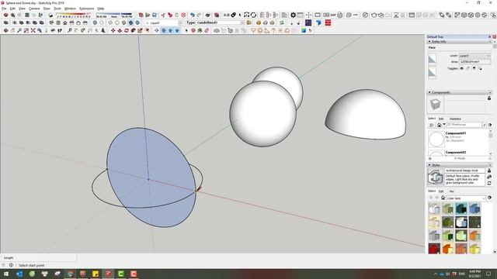Open the Tools menu

[57, 9]
